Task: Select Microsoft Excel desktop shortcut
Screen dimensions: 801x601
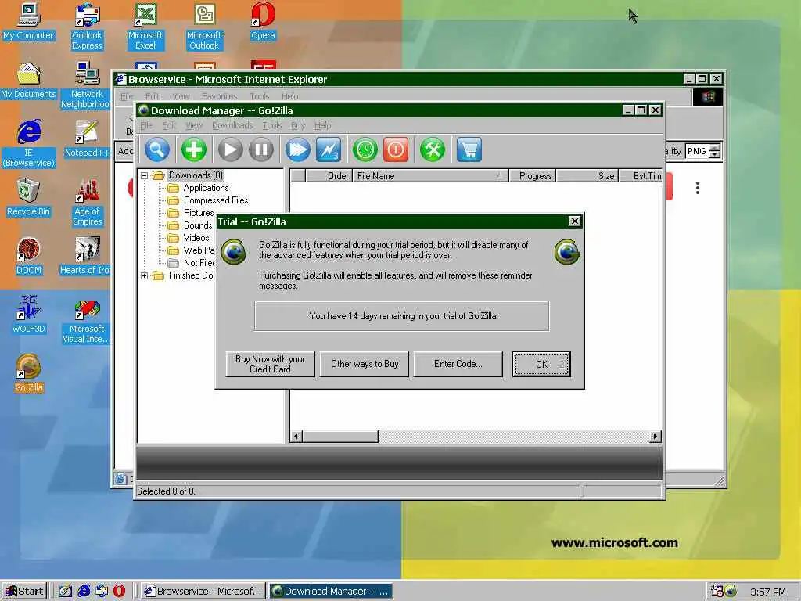Action: (x=145, y=27)
